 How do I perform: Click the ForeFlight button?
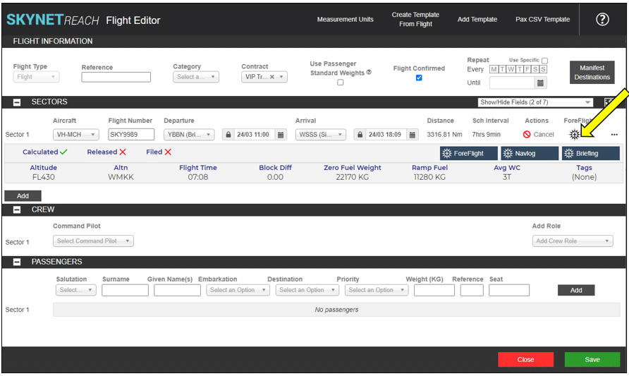pyautogui.click(x=468, y=153)
